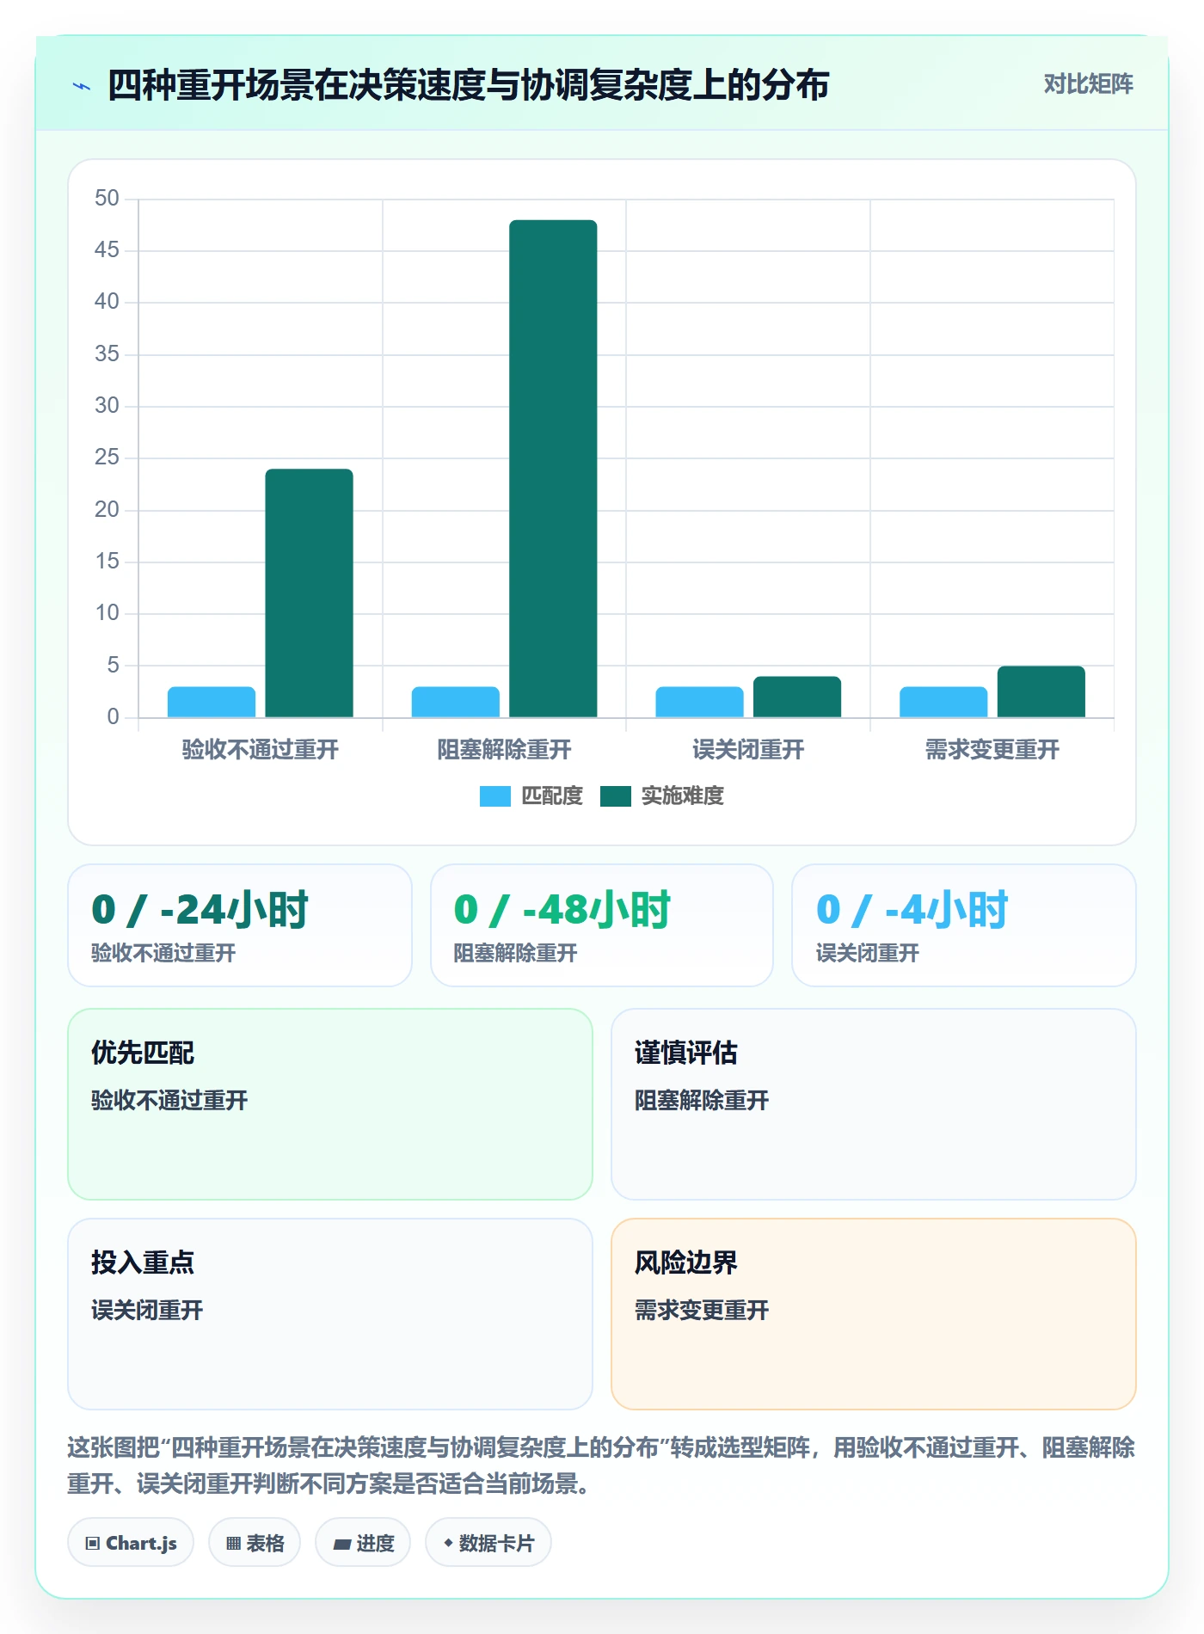Click the 对比矩阵 label in the header

pos(1088,84)
